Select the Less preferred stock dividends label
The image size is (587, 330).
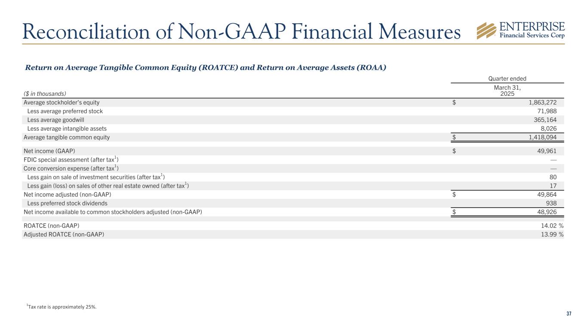click(67, 203)
